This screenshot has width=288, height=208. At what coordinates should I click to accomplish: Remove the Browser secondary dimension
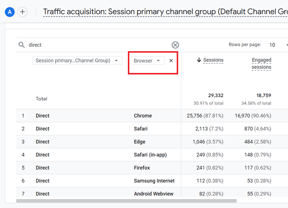point(171,61)
